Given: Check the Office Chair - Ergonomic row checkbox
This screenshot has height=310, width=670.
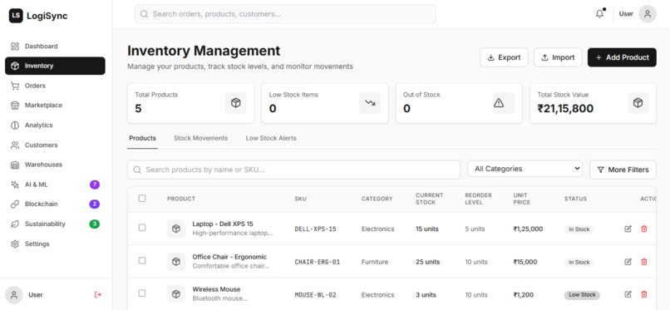Looking at the screenshot, I should 142,260.
